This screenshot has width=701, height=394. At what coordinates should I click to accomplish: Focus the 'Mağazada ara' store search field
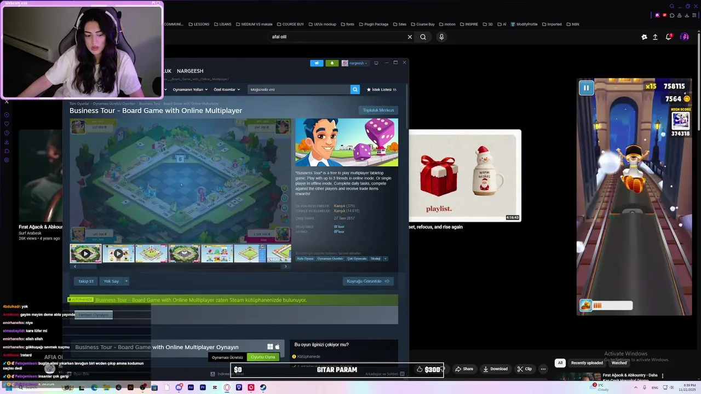pyautogui.click(x=299, y=89)
